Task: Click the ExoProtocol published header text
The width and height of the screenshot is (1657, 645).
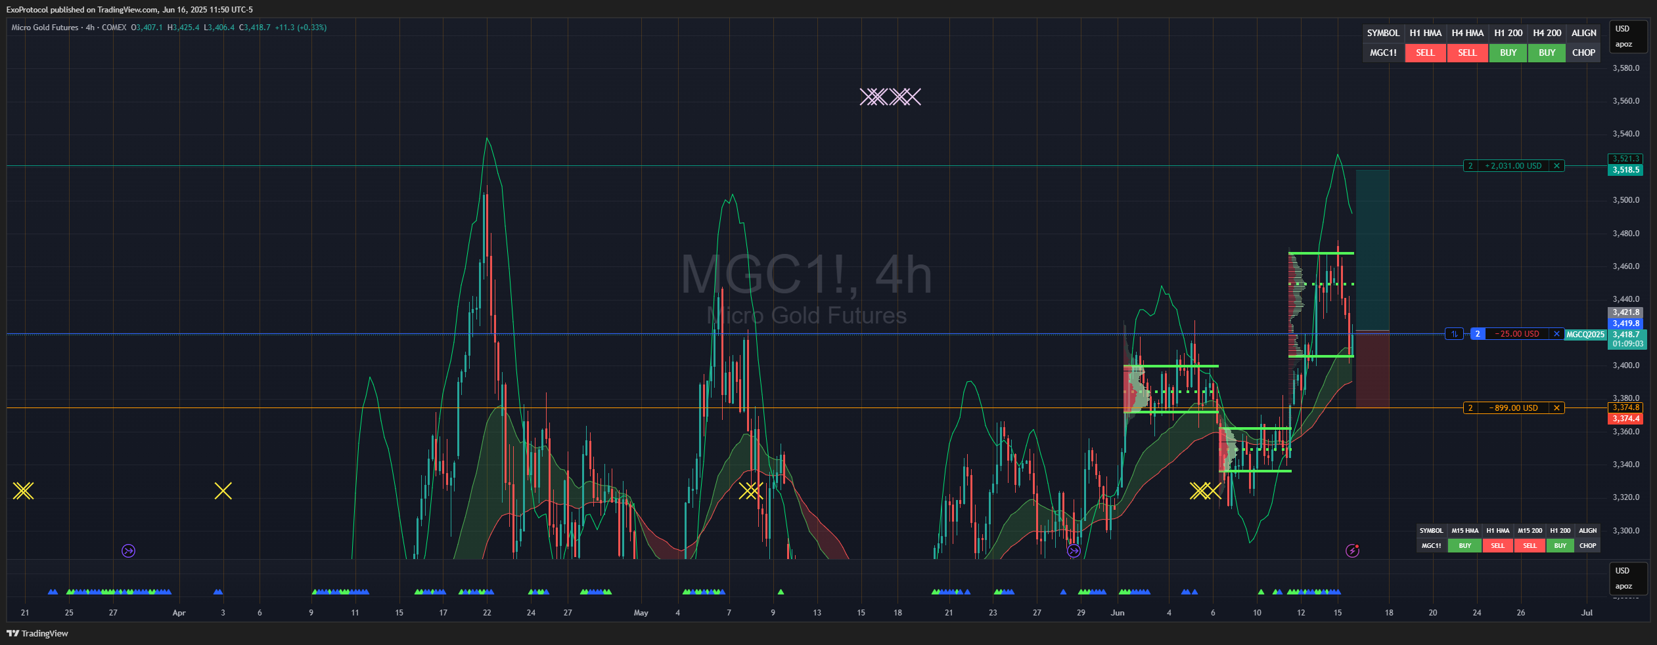Action: [129, 9]
